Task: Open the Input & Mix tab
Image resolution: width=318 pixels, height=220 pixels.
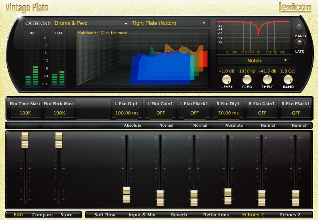Action: point(142,215)
